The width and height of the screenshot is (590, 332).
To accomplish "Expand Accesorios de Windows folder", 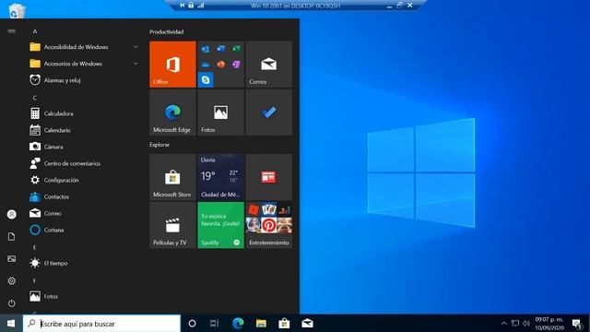I will point(85,64).
